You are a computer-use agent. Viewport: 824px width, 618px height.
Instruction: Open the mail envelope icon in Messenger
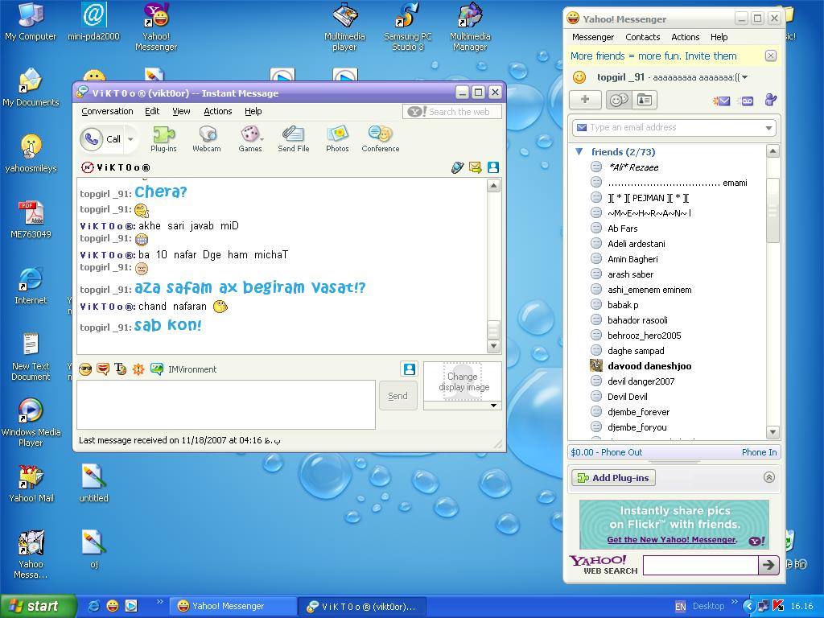click(721, 101)
